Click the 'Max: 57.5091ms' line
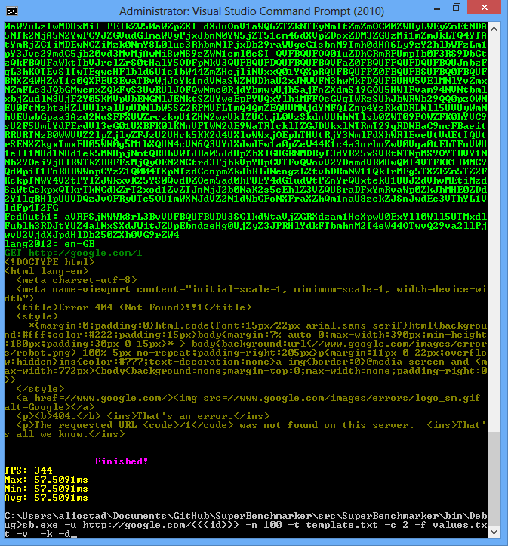The height and width of the screenshot is (546, 508). click(x=46, y=480)
